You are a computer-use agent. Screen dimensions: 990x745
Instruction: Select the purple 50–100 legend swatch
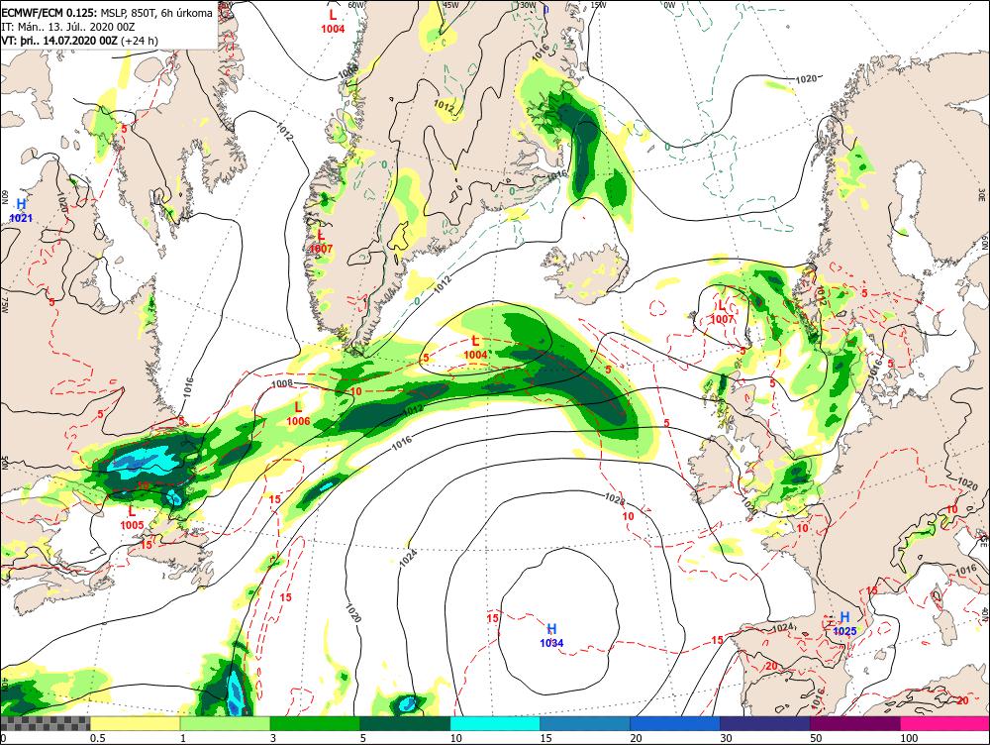(855, 723)
